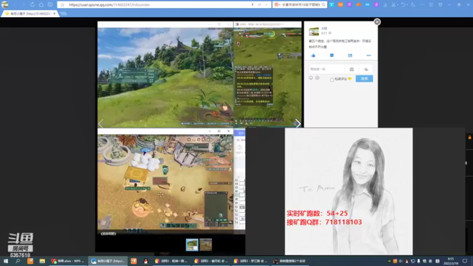Screen dimensions: 473x266
Task: Click the pointing-hand icon in comment box
Action: [x=365, y=69]
